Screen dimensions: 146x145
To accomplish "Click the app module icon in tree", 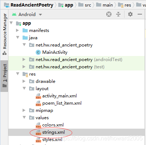I will coord(19,23).
